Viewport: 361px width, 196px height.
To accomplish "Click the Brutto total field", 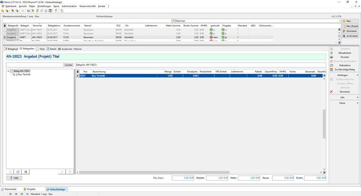I will [x=315, y=178].
